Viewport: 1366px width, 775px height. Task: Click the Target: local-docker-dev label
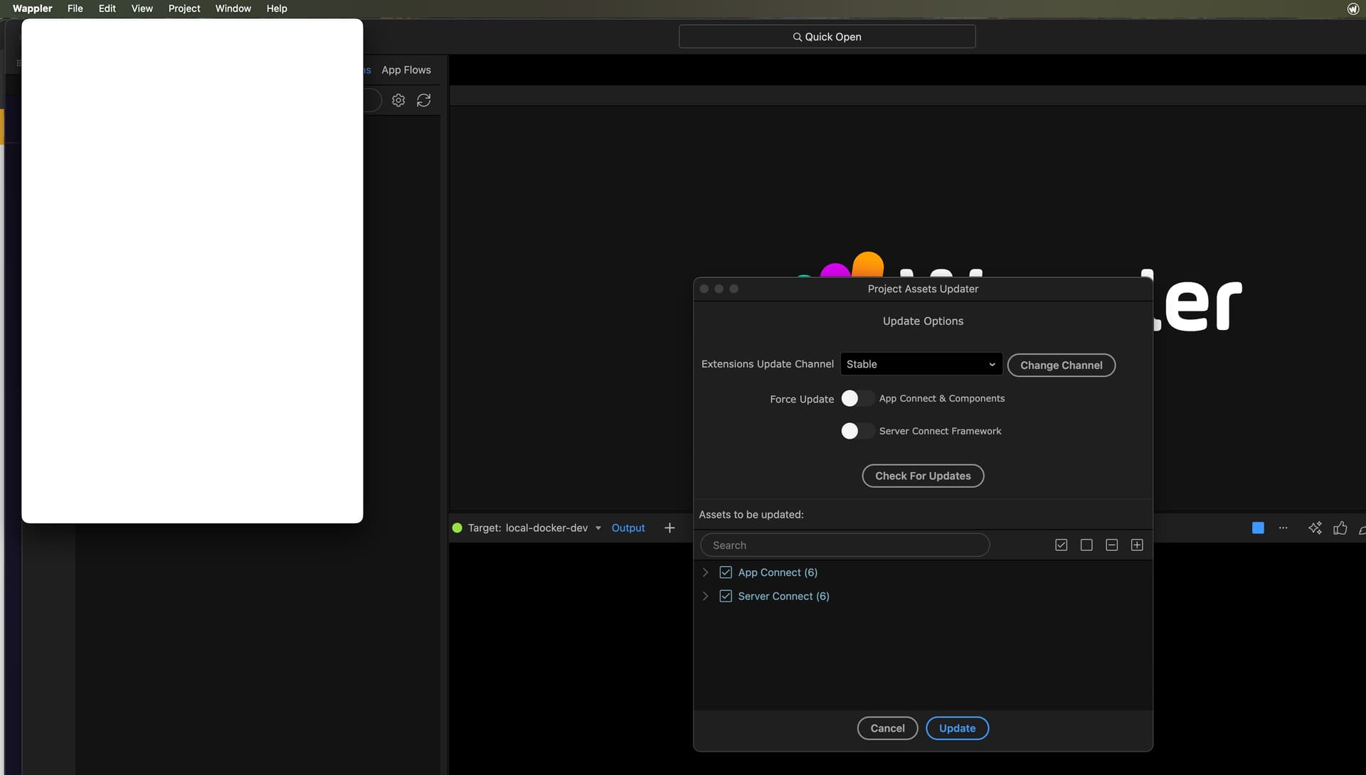528,528
